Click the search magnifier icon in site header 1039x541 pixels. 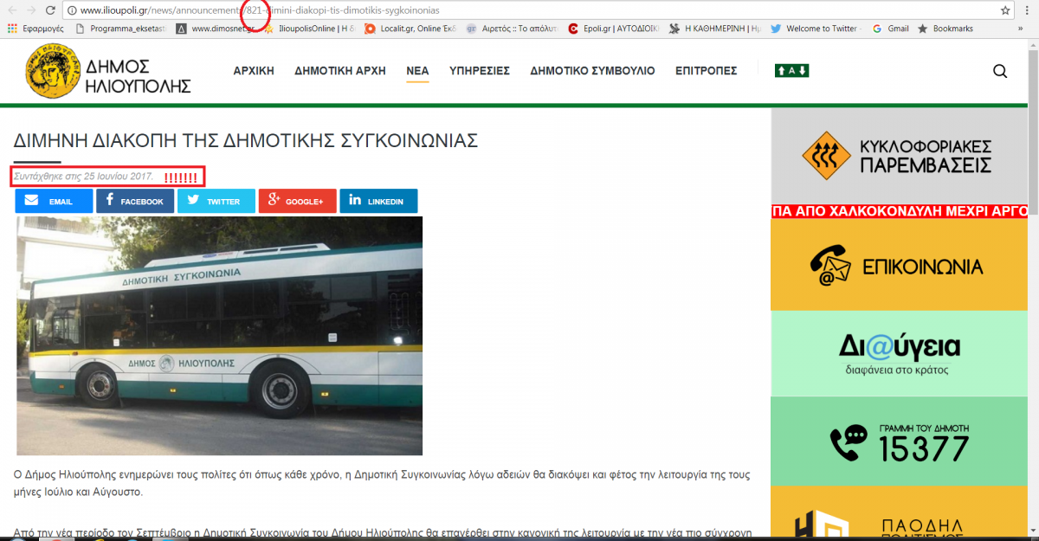click(x=1000, y=72)
